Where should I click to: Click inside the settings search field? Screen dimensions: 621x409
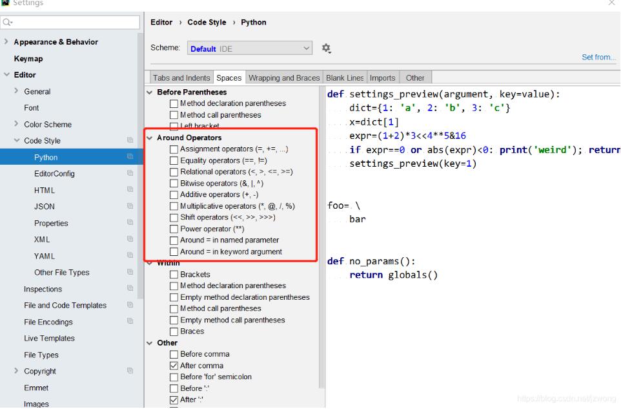71,22
